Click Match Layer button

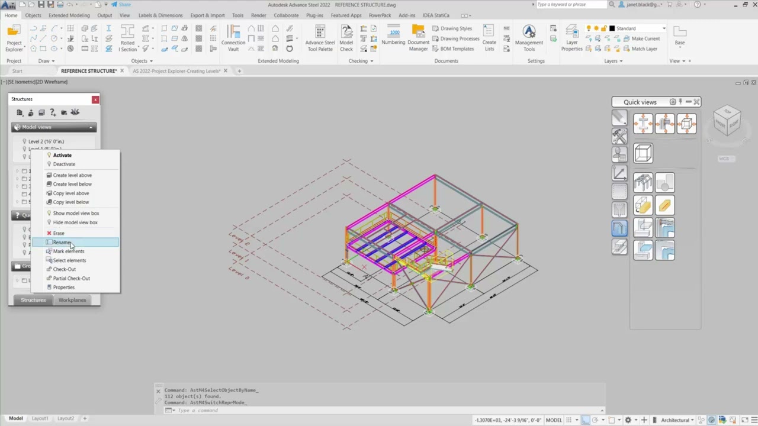640,49
